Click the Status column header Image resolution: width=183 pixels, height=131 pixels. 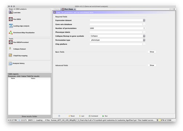pos(33,78)
